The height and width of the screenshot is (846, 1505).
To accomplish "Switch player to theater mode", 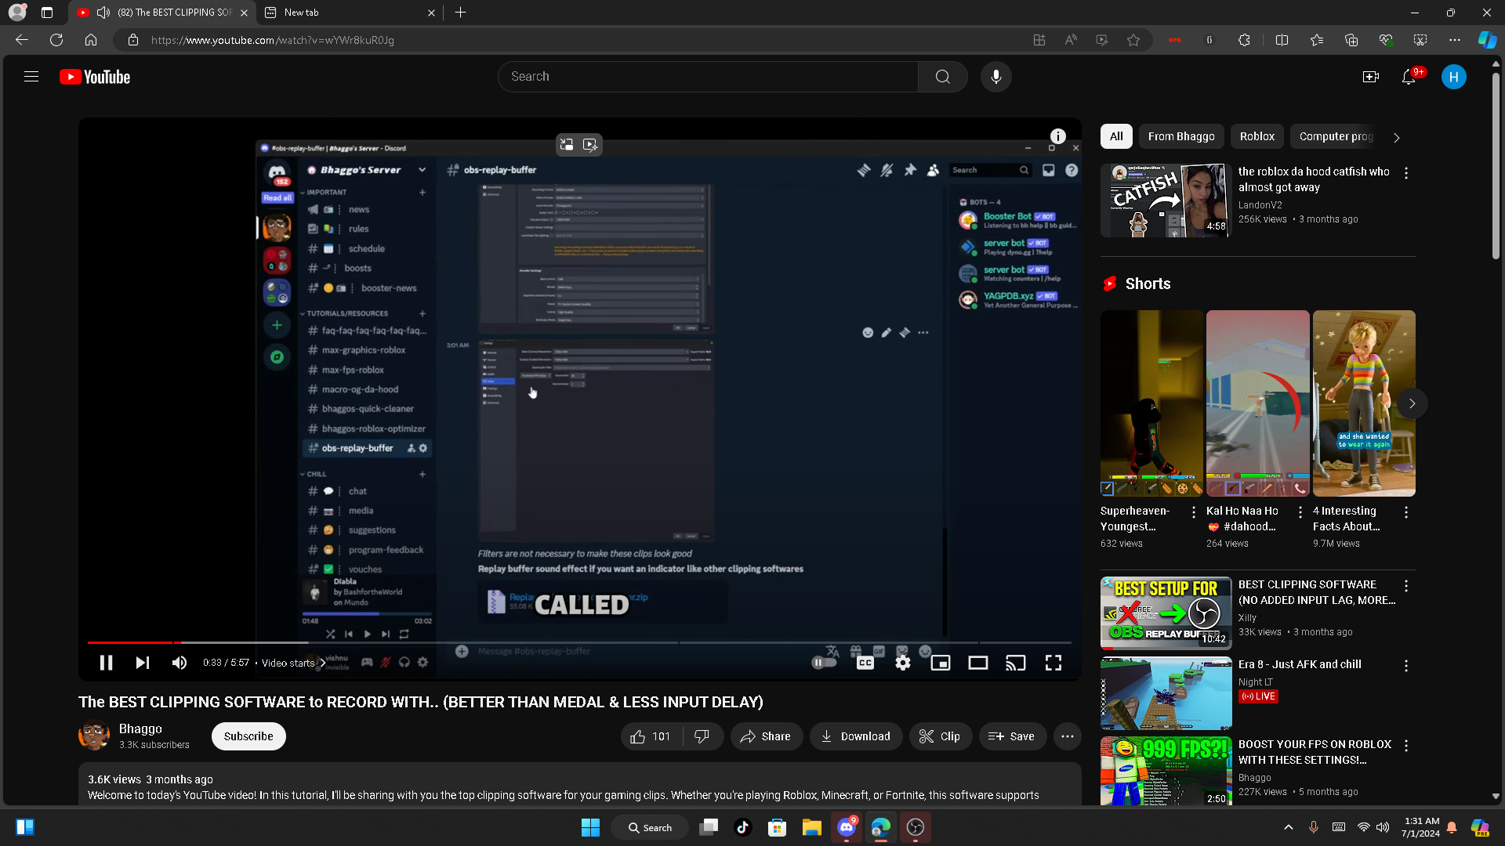I will pyautogui.click(x=978, y=663).
